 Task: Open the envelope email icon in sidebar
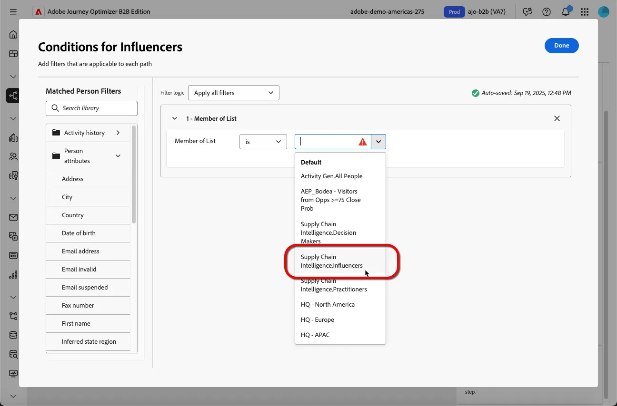(13, 217)
